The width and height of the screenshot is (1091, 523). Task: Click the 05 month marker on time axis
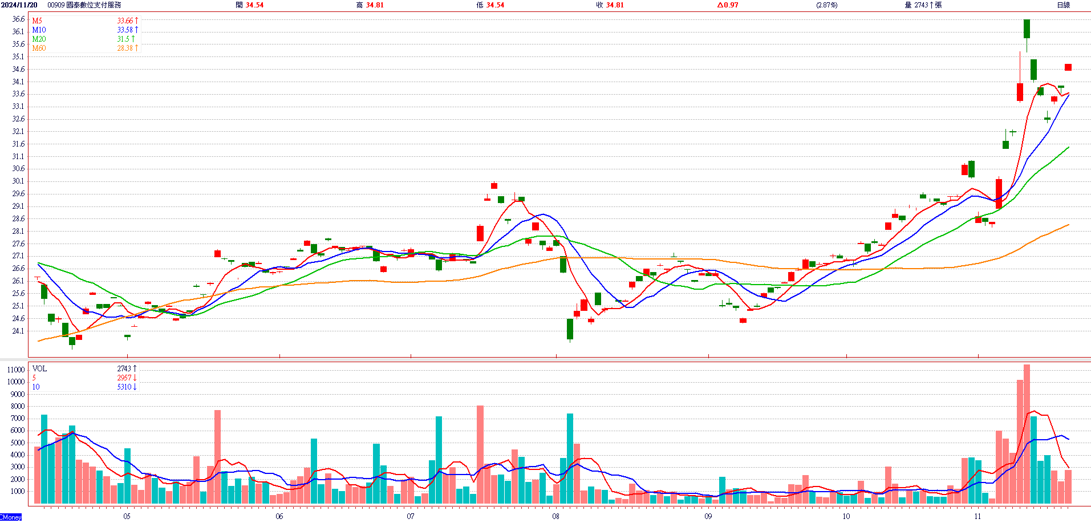(x=127, y=517)
